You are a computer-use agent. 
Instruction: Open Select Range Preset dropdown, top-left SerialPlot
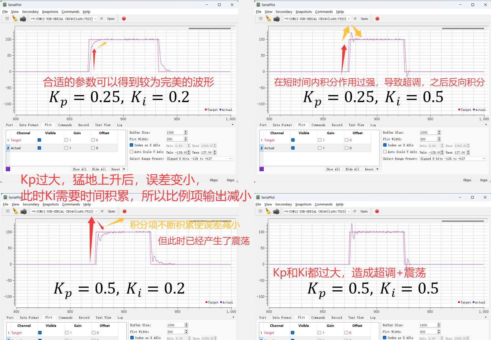coord(199,159)
